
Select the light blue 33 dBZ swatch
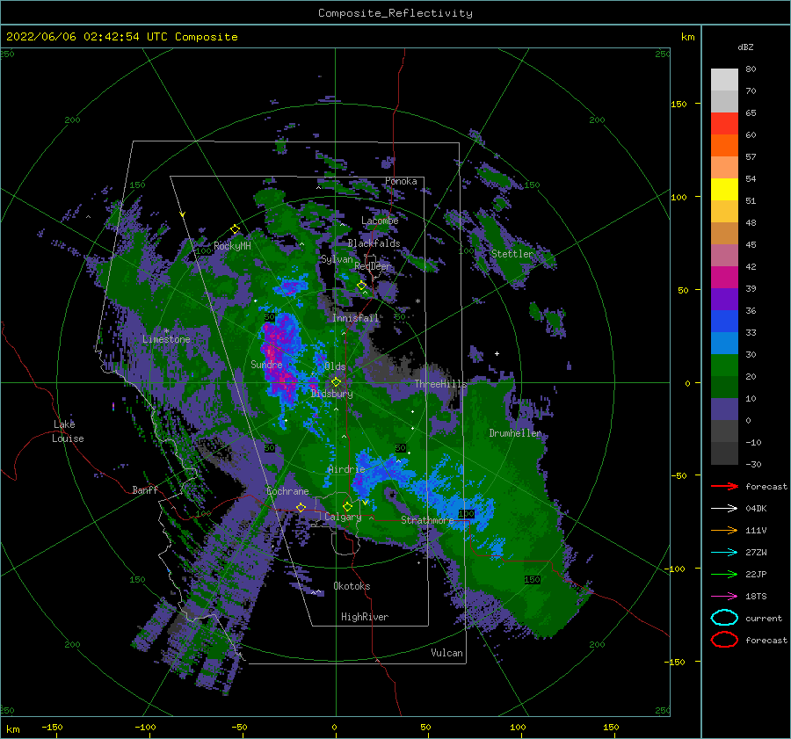pyautogui.click(x=724, y=343)
